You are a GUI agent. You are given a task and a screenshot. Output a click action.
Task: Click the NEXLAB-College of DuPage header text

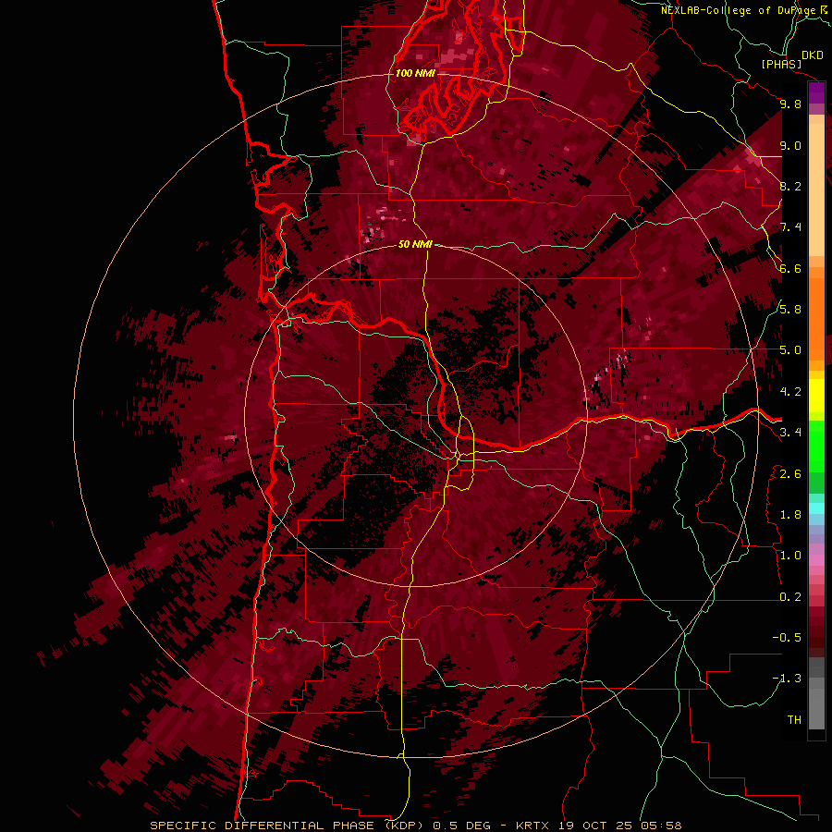(738, 10)
